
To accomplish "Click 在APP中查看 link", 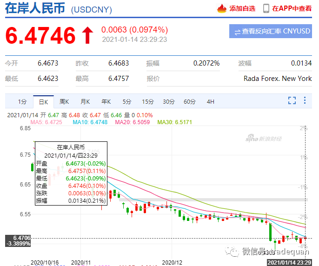I will (292, 8).
